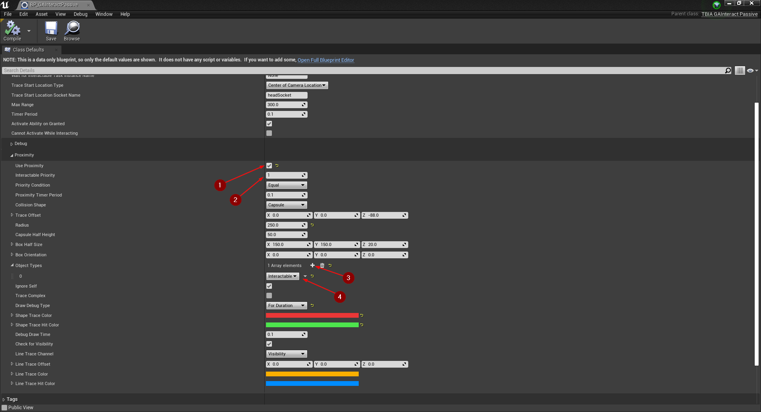Click the source control status icon

[x=717, y=5]
